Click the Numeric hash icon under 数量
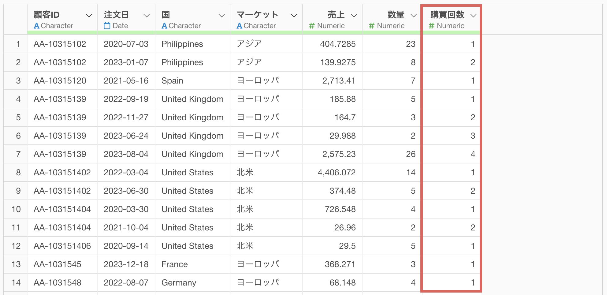Viewport: 607px width, 295px height. pos(371,26)
